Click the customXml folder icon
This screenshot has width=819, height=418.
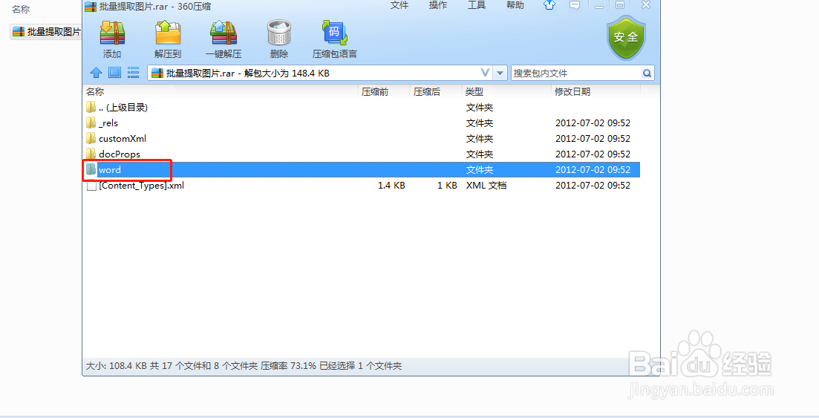[x=91, y=138]
